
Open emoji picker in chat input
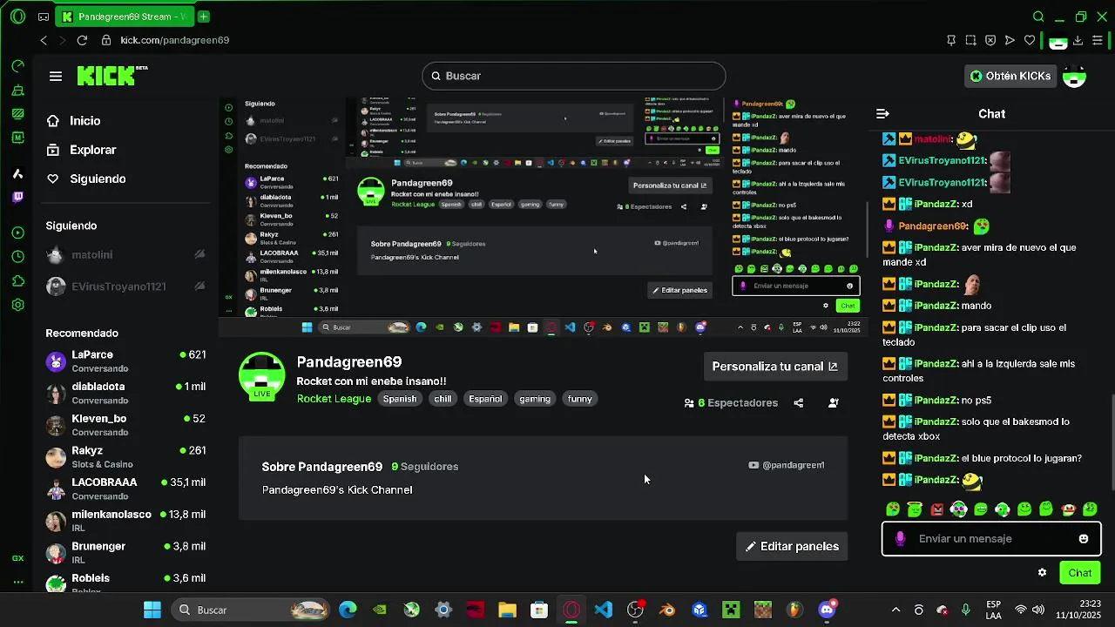click(1084, 539)
